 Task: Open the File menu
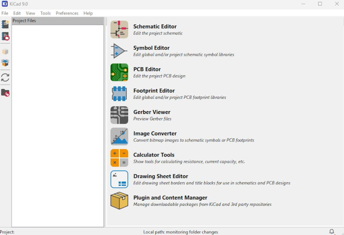pos(5,13)
